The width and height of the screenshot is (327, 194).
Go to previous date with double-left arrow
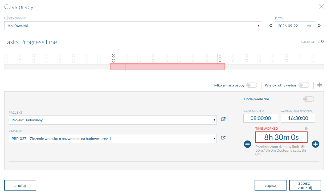pos(271,26)
